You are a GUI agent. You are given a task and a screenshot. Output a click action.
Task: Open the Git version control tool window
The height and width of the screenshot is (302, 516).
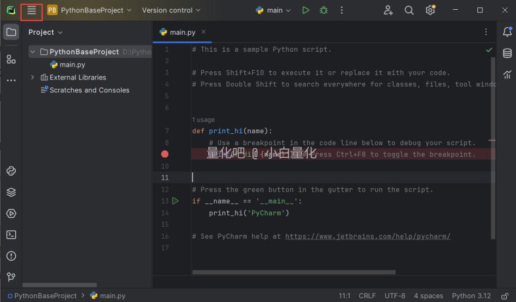click(x=11, y=278)
